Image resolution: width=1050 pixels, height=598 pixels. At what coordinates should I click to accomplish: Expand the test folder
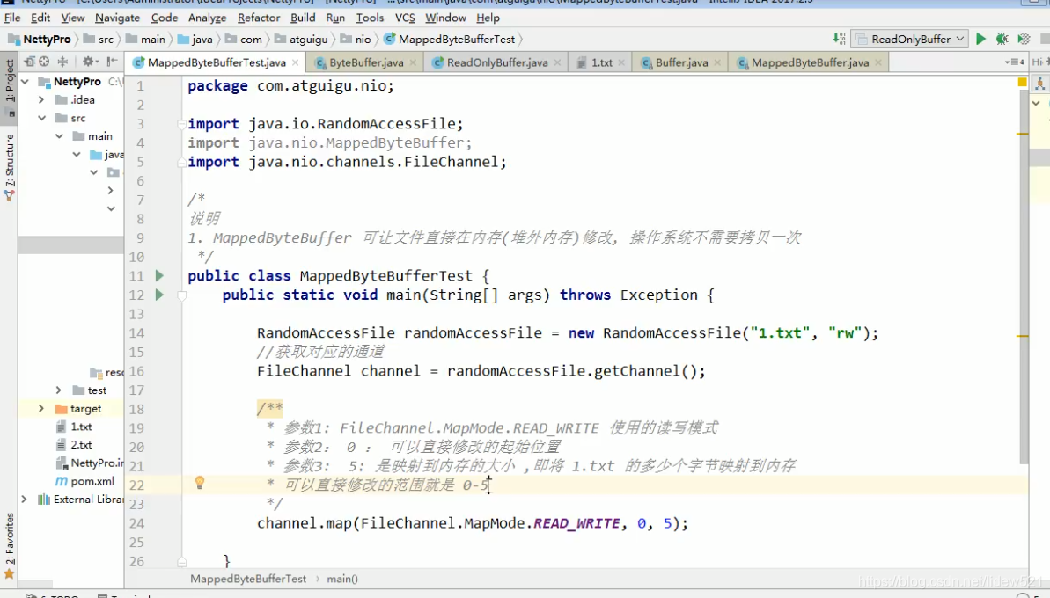click(x=59, y=390)
